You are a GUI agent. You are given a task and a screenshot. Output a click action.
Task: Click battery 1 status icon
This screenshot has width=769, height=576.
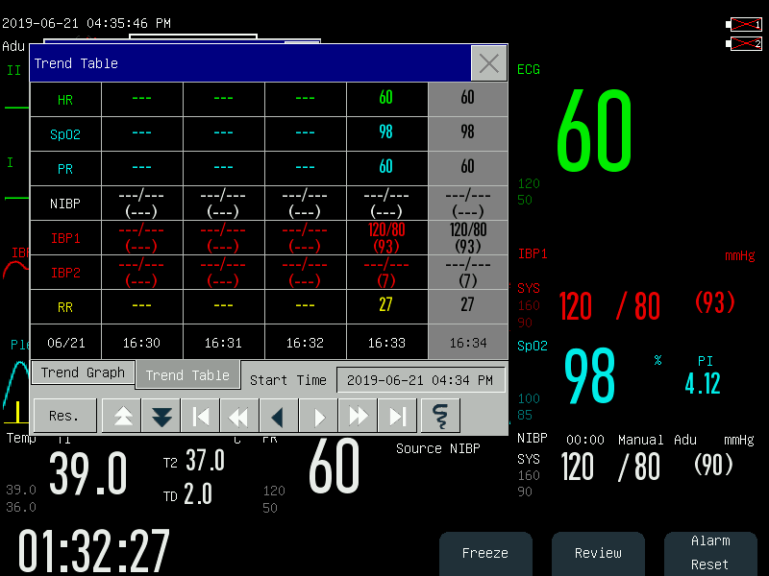tap(744, 24)
